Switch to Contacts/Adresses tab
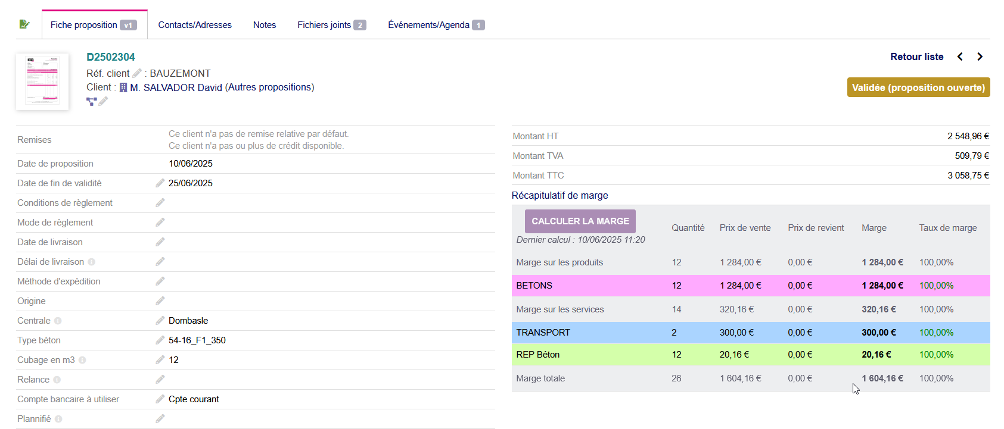Image resolution: width=1004 pixels, height=429 pixels. point(195,25)
